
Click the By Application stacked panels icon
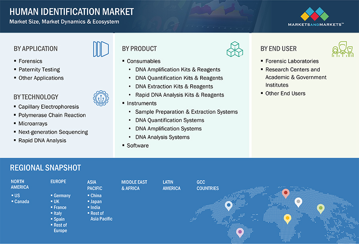tap(101, 49)
